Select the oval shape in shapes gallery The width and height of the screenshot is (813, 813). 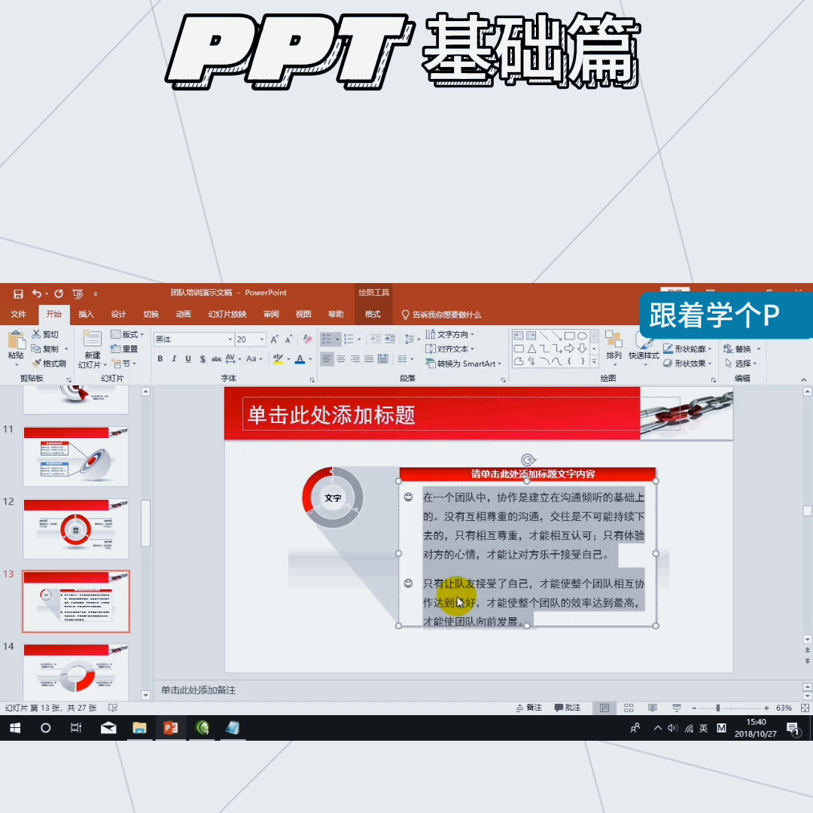coord(582,336)
